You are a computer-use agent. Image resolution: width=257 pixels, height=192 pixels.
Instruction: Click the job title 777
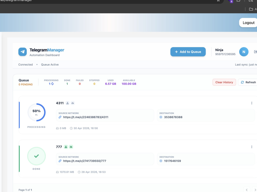click(x=59, y=147)
